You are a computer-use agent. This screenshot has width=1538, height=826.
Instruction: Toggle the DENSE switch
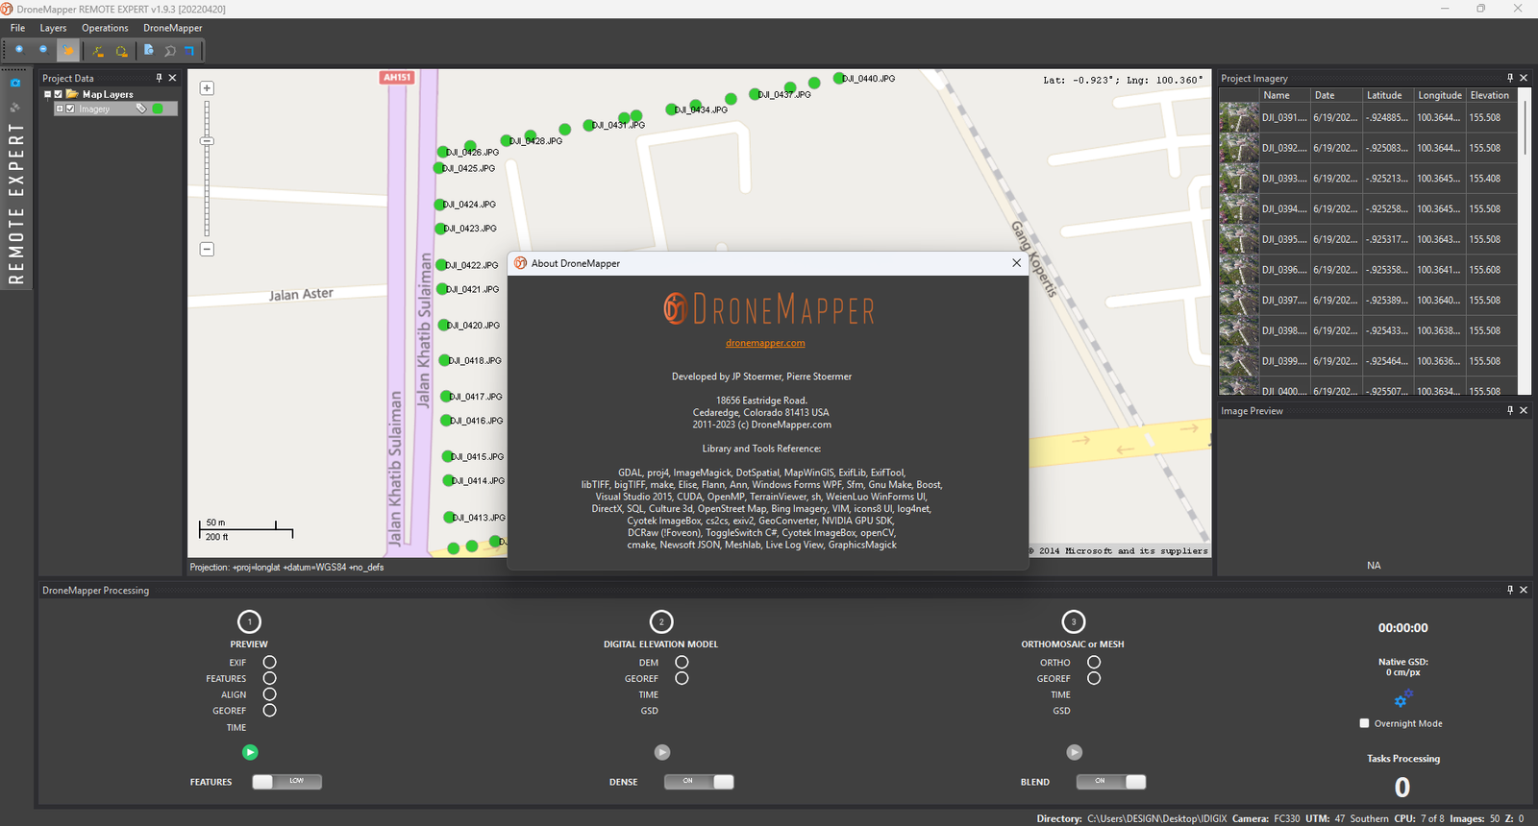(x=699, y=782)
